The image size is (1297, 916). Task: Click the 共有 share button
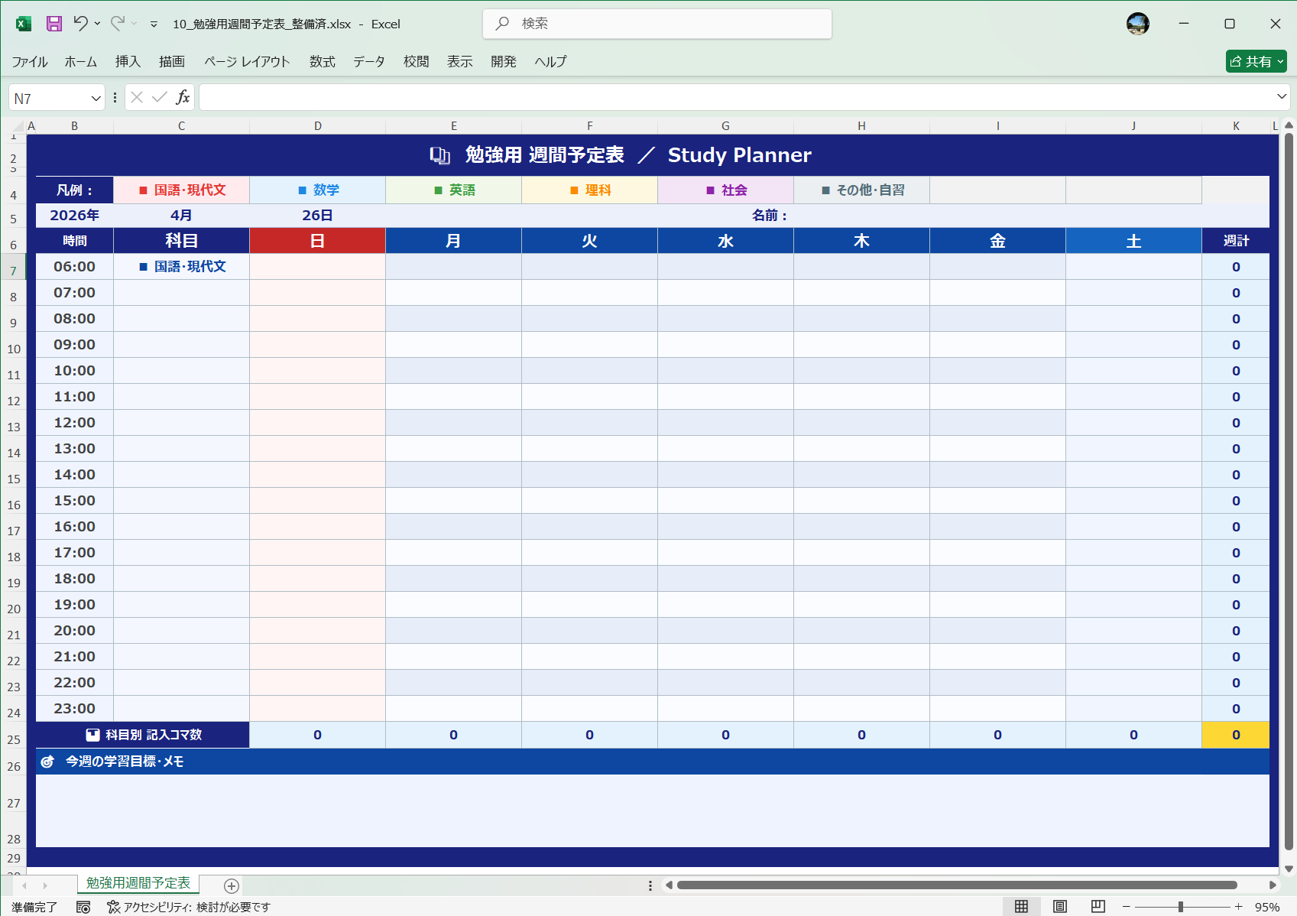1256,61
